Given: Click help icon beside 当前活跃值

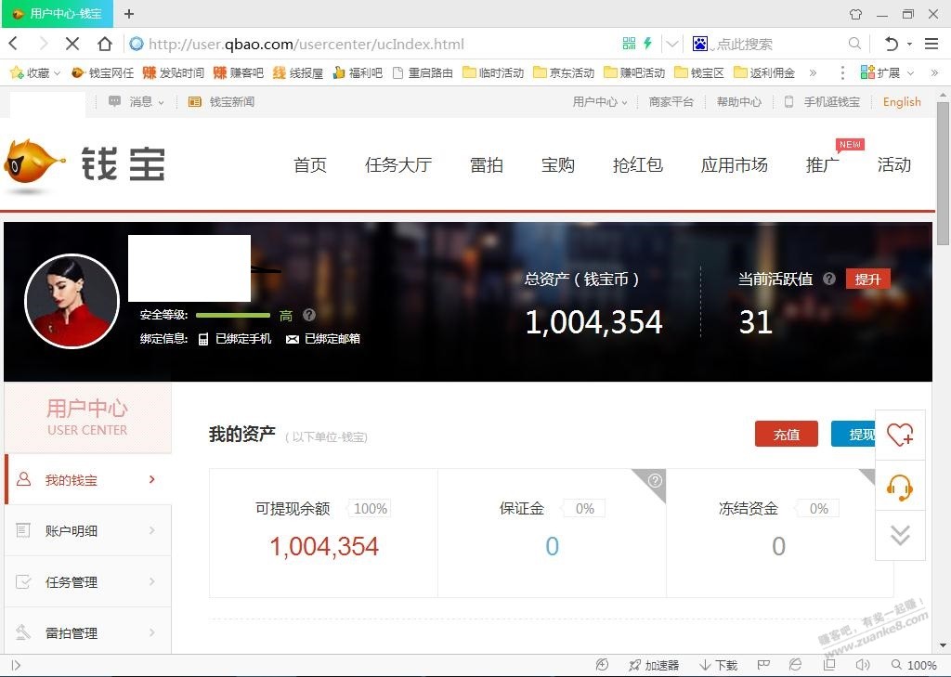Looking at the screenshot, I should (x=829, y=279).
